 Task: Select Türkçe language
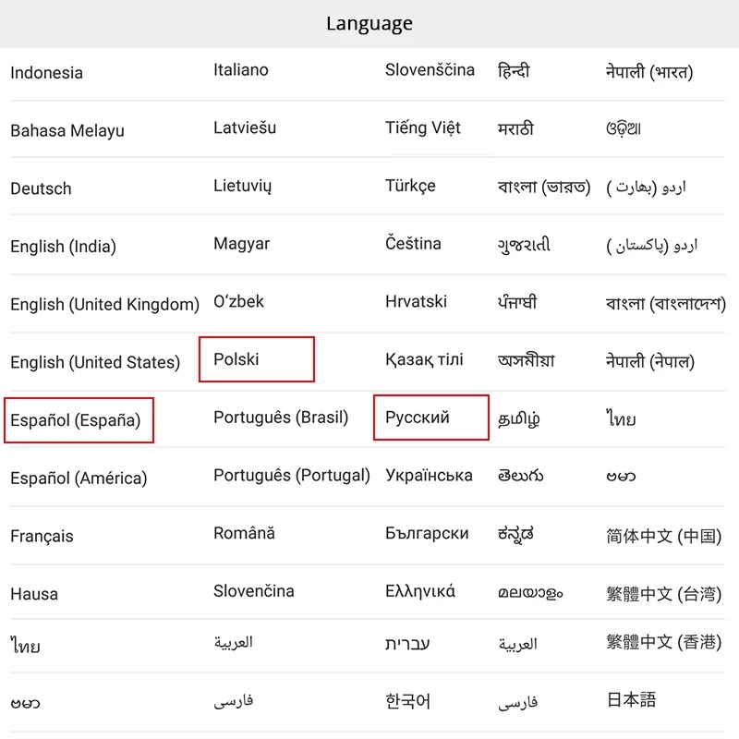point(410,186)
